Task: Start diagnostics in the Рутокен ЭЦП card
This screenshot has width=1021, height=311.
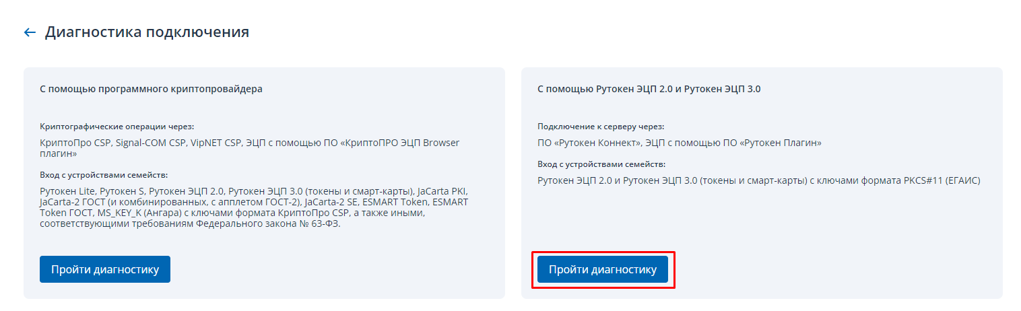Action: (x=603, y=269)
